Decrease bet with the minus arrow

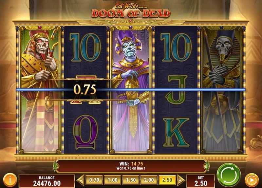pyautogui.click(x=81, y=180)
